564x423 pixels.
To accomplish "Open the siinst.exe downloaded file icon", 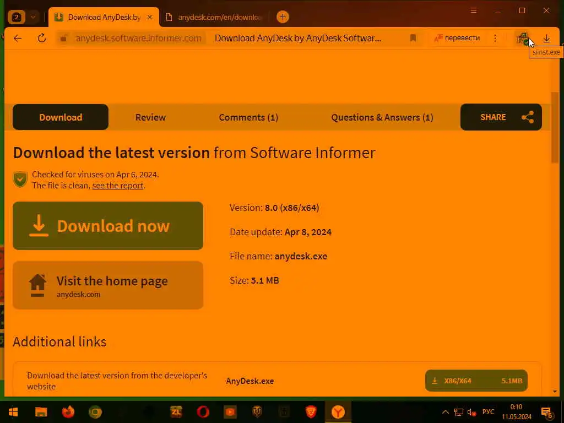I will tap(522, 39).
